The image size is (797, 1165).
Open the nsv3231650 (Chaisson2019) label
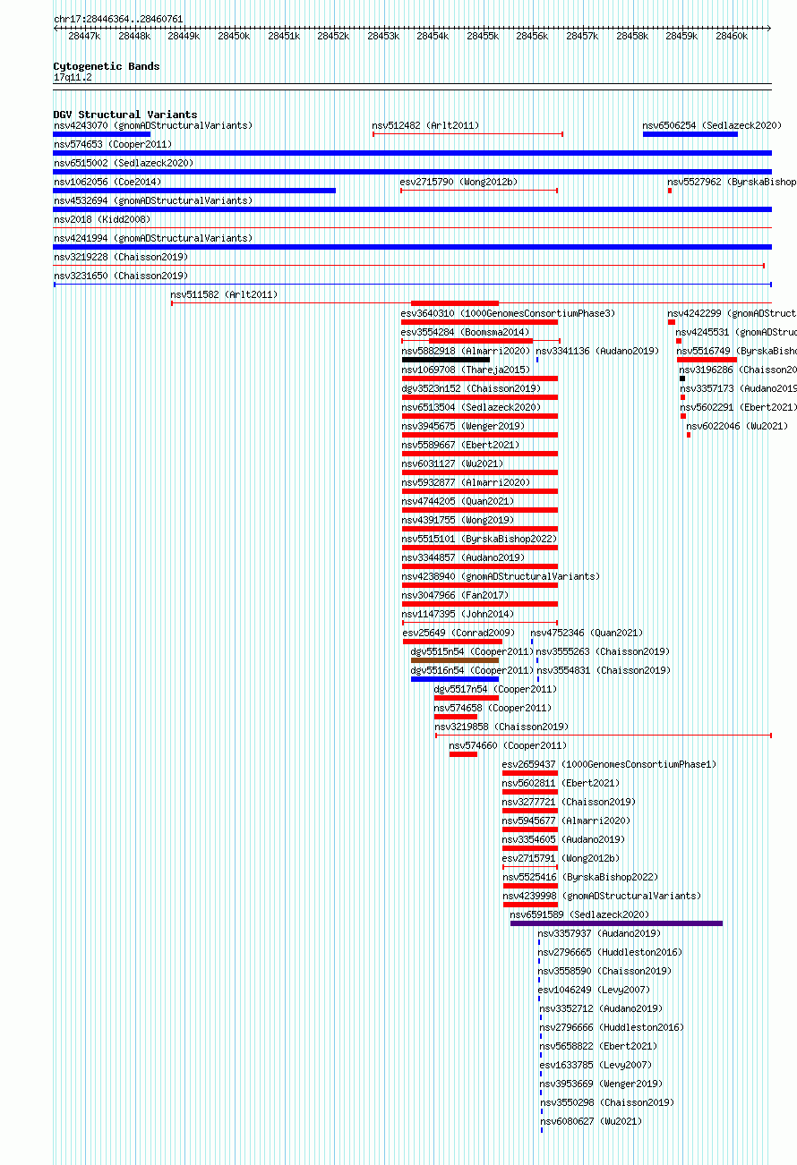(121, 276)
